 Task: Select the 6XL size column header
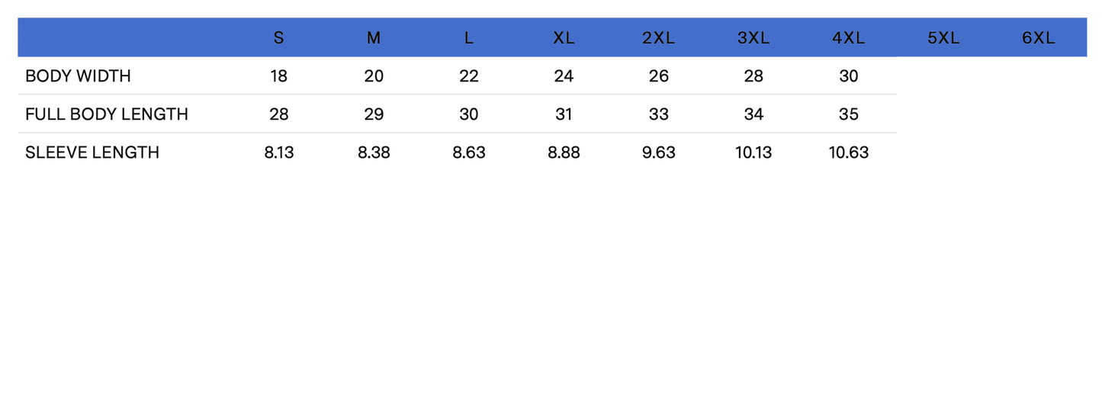[1038, 38]
